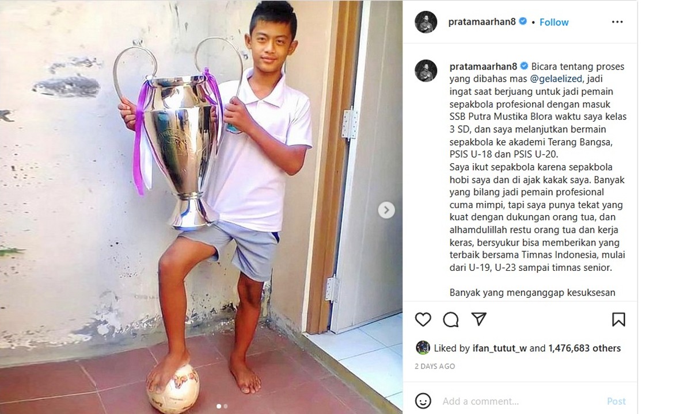Viewport: 691px width, 414px height.
Task: Open pratamaarhan8 profile picture in header
Action: tap(426, 22)
